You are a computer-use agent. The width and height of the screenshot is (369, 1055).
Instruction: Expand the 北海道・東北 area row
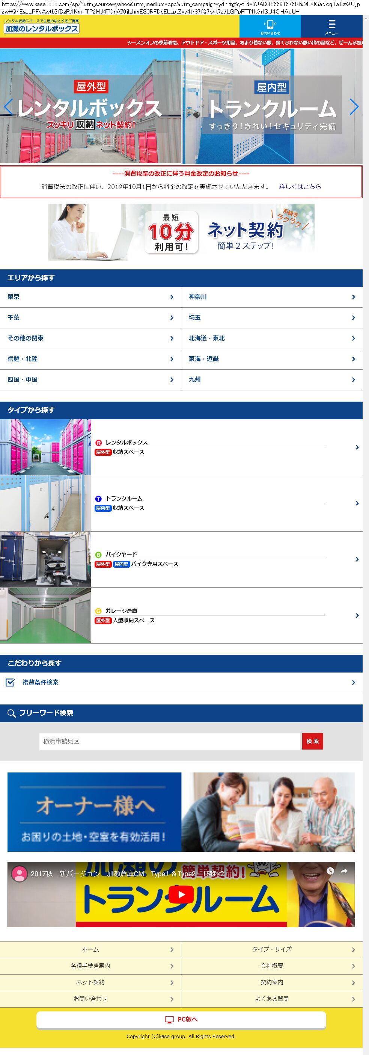[x=272, y=338]
